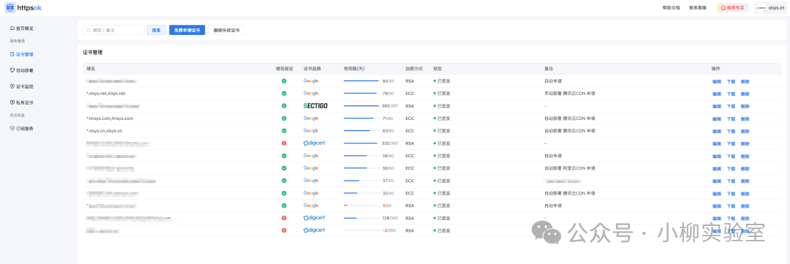790x264 pixels.
Task: Click Google logo in *.xlsys.cn row
Action: click(311, 130)
